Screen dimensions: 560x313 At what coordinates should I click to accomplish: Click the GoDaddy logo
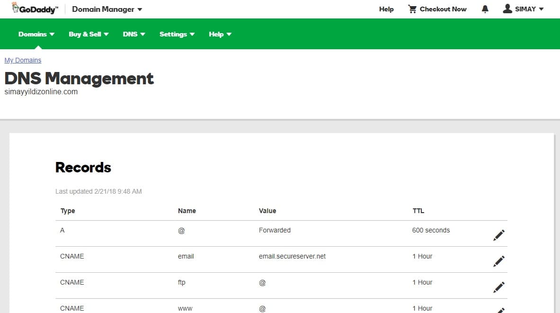(x=33, y=8)
